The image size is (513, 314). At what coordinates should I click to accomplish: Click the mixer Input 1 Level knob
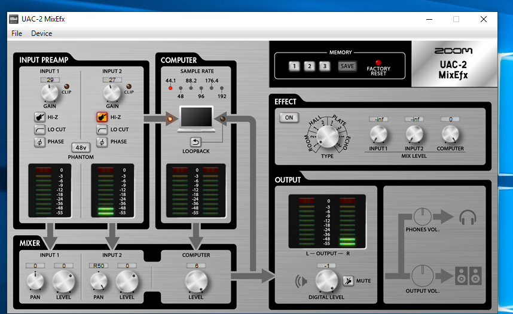coord(64,281)
